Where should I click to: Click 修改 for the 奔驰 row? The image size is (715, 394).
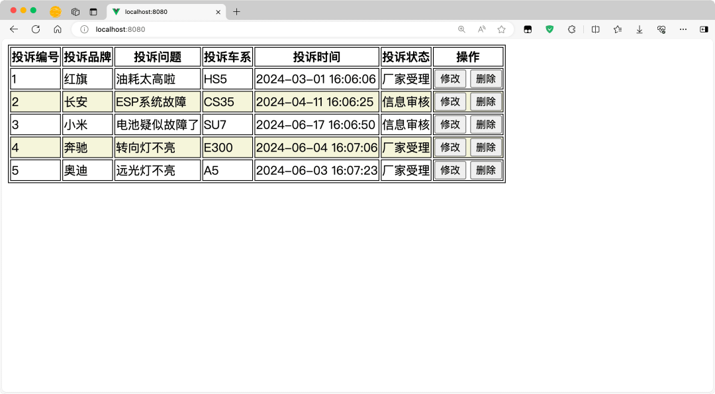[450, 147]
